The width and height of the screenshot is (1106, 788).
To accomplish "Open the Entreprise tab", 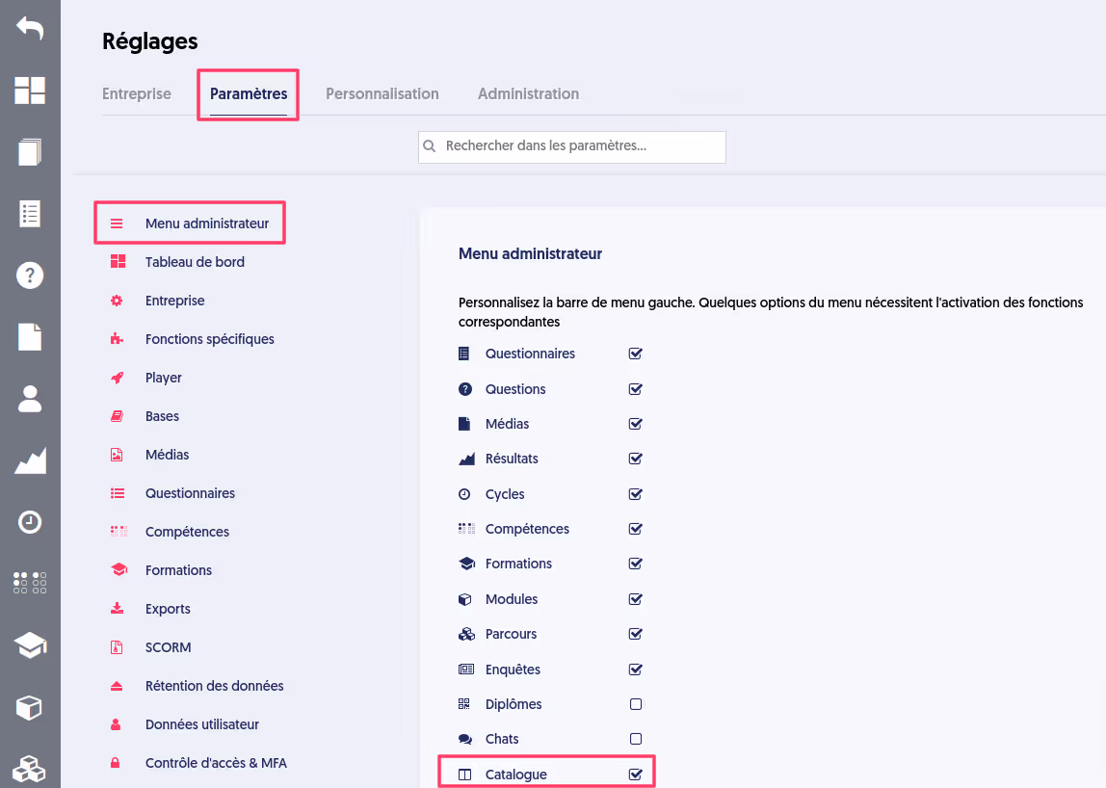I will (137, 93).
